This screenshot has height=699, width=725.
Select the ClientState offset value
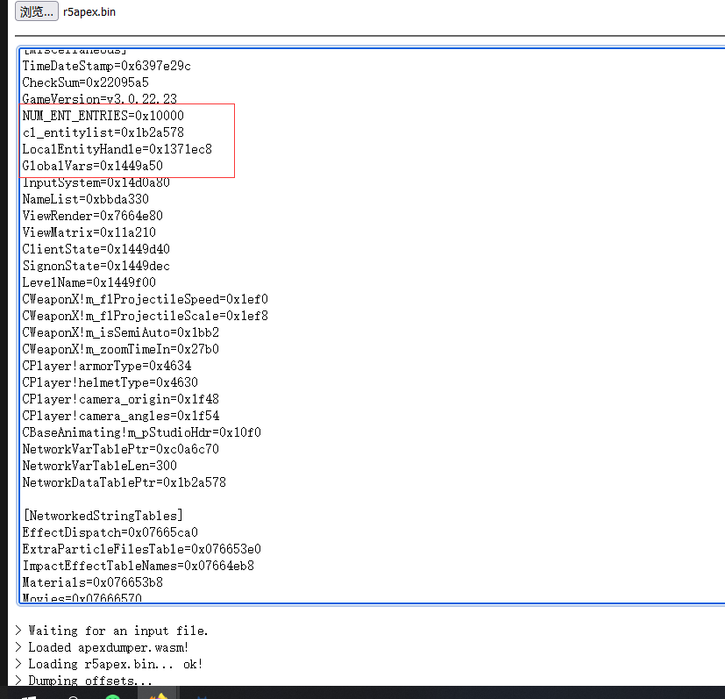click(90, 248)
